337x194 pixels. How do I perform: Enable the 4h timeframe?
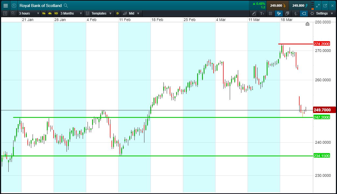click(x=49, y=13)
